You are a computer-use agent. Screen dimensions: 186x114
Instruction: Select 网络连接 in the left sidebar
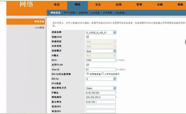(26, 22)
